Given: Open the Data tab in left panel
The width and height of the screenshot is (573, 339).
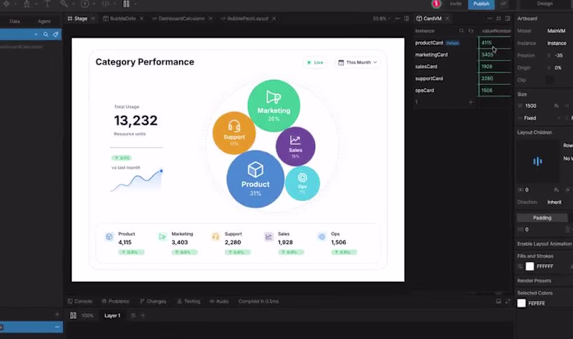Looking at the screenshot, I should click(14, 21).
